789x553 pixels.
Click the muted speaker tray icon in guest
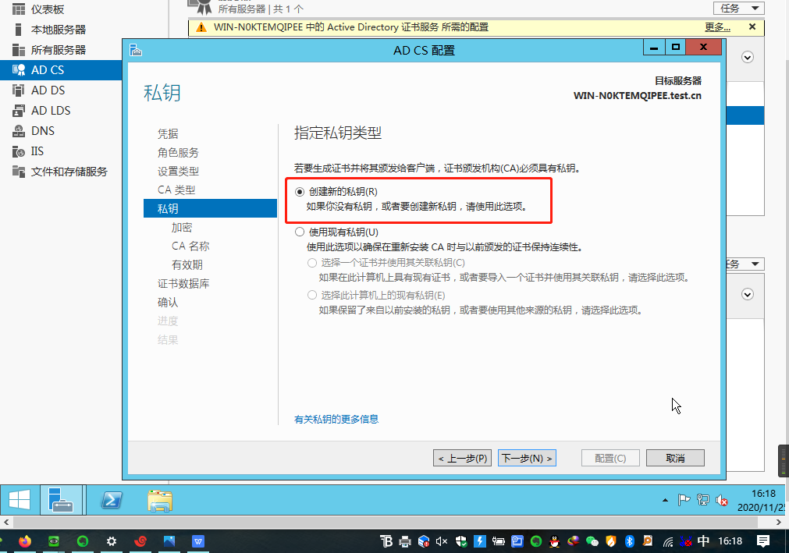(x=722, y=500)
